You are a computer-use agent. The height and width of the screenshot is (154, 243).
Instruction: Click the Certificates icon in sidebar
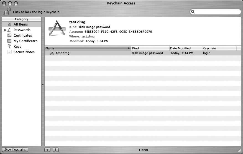tap(9, 36)
